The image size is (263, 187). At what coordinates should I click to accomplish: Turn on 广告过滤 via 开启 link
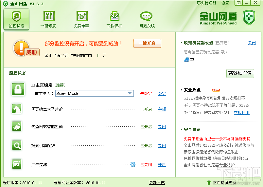[x=162, y=165]
